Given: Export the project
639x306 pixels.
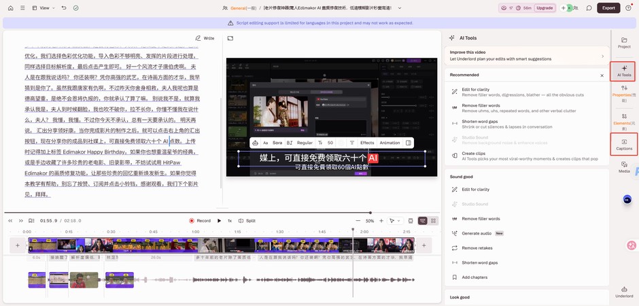Looking at the screenshot, I should (608, 7).
